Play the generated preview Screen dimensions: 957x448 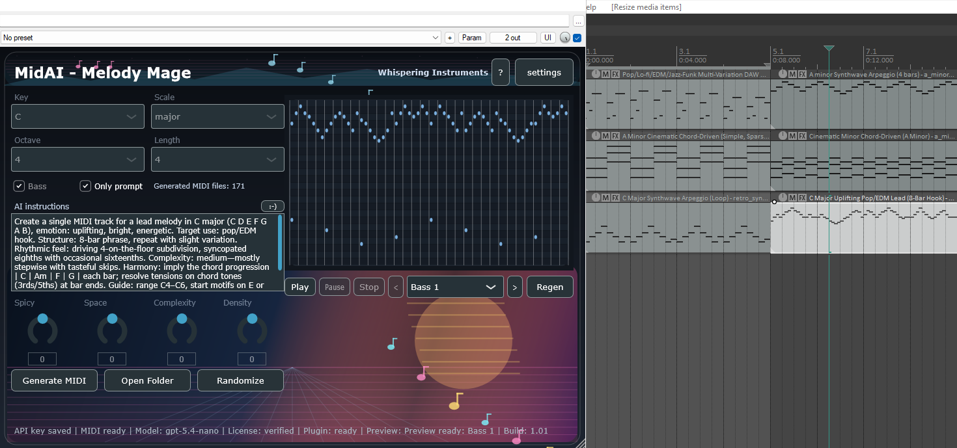click(x=300, y=287)
